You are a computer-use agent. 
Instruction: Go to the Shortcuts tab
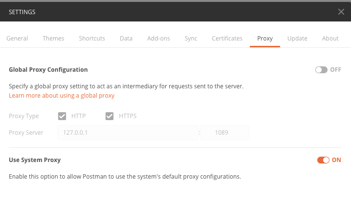pyautogui.click(x=92, y=39)
